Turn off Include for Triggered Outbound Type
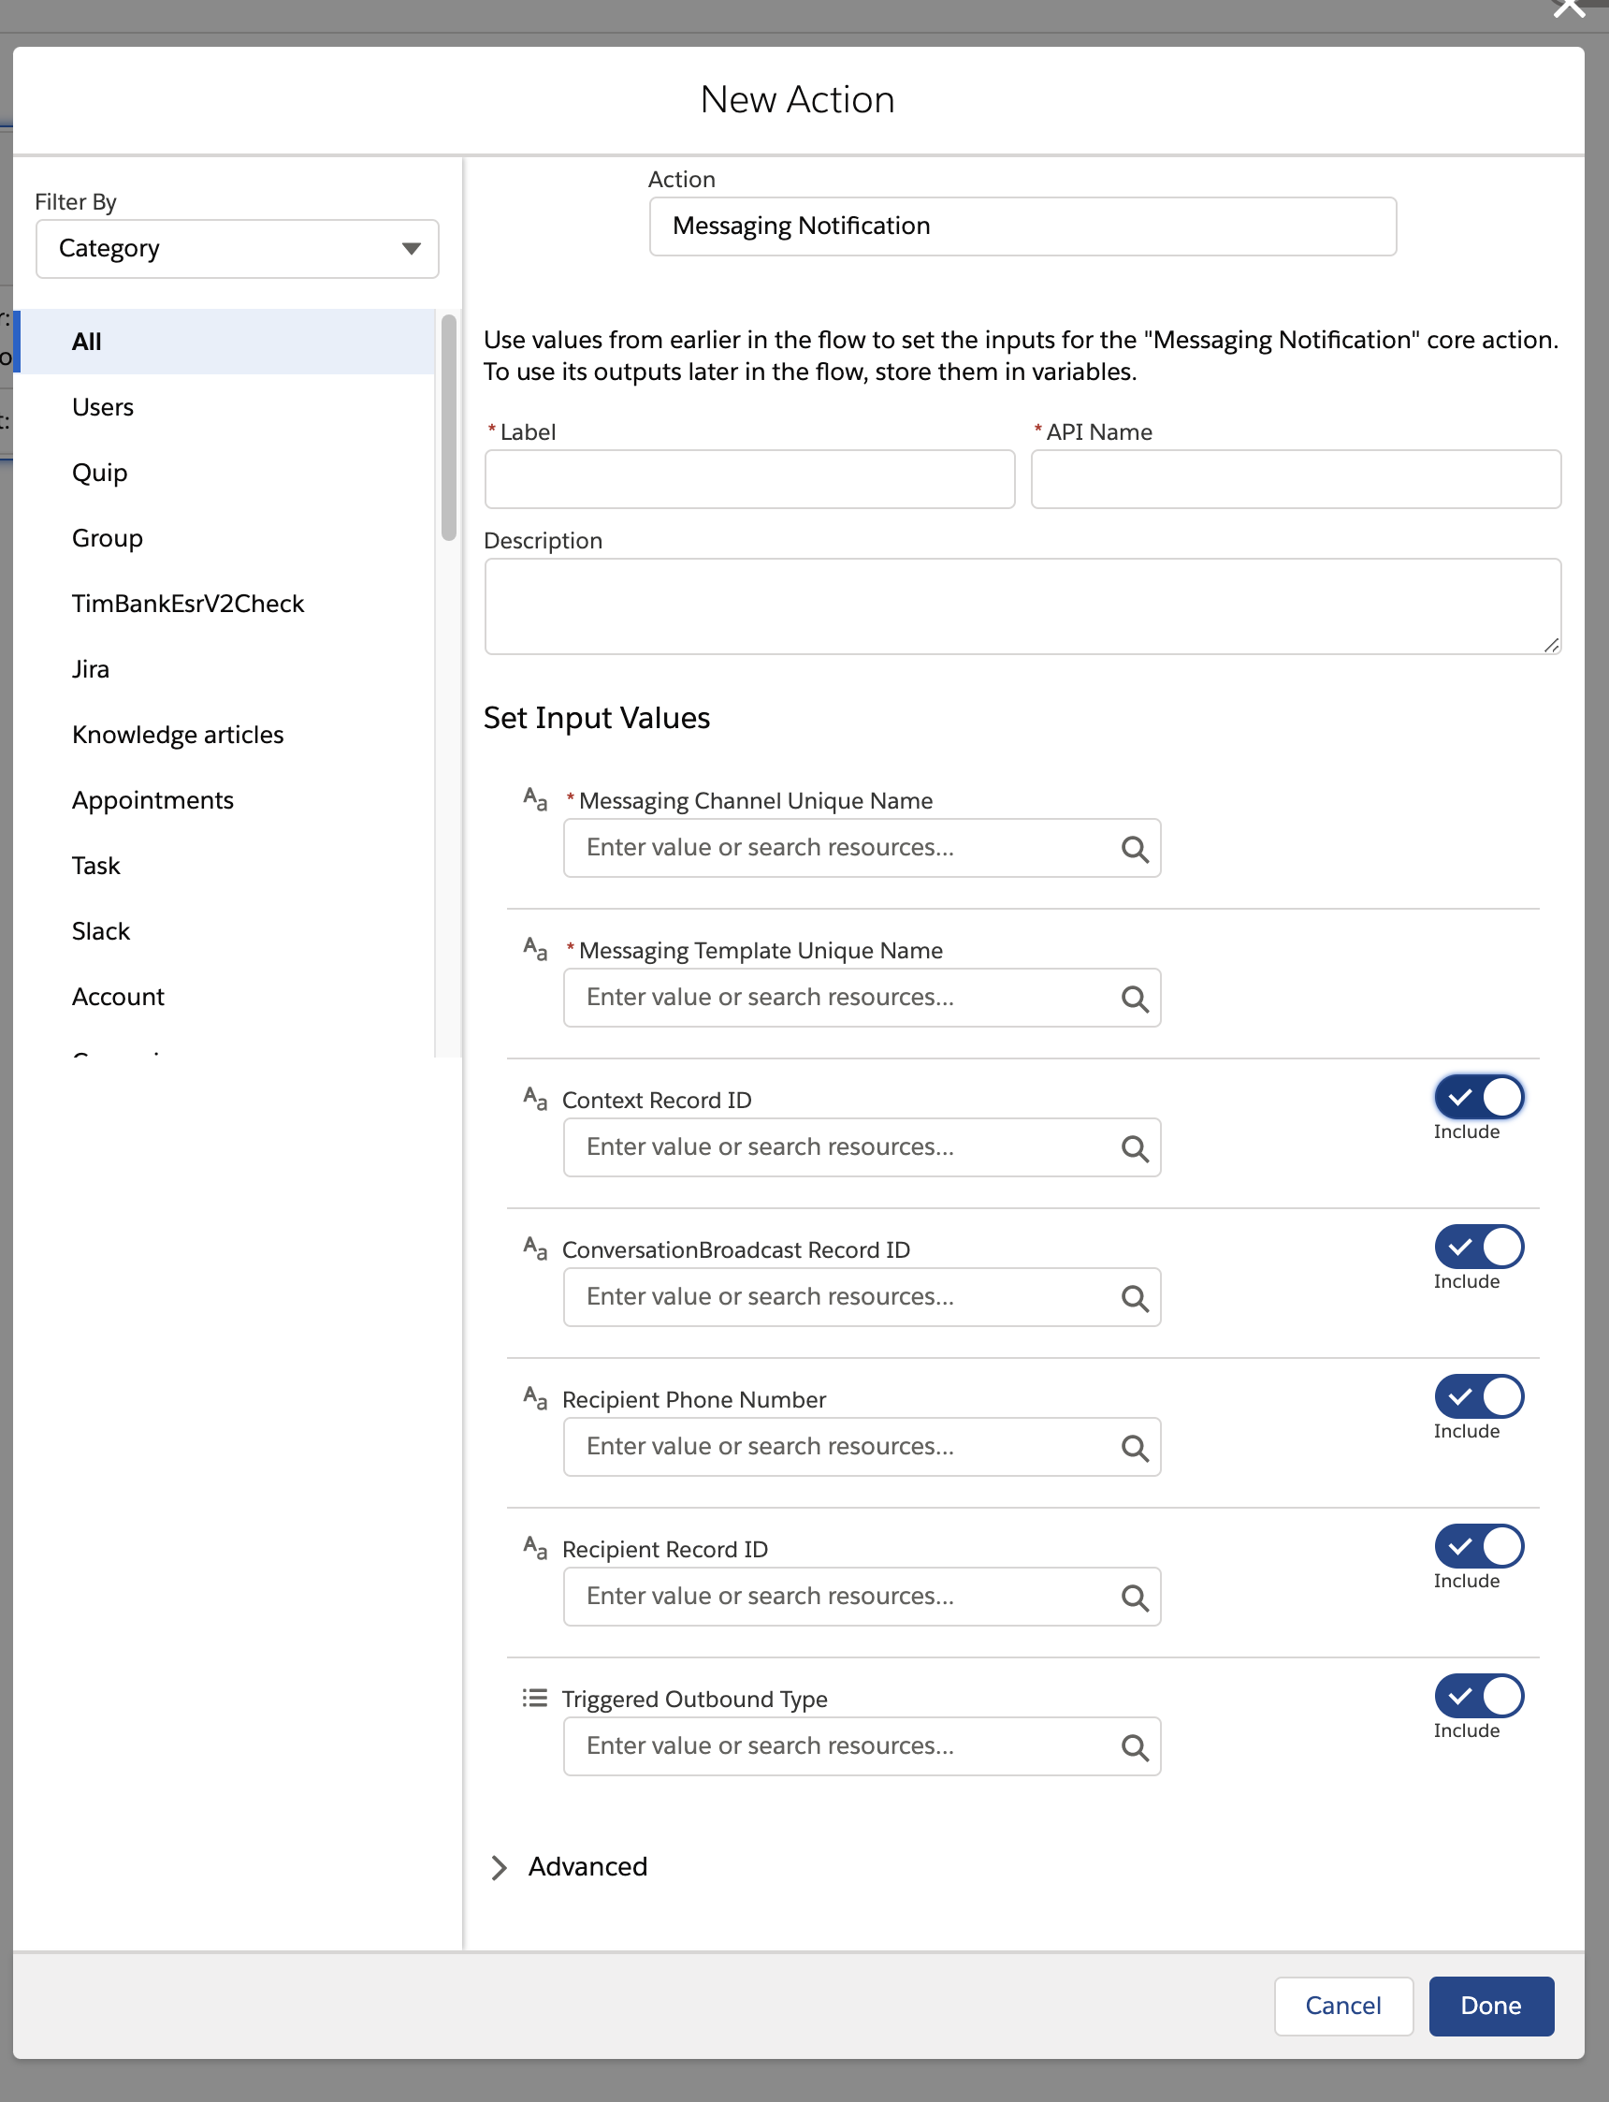 [1478, 1698]
